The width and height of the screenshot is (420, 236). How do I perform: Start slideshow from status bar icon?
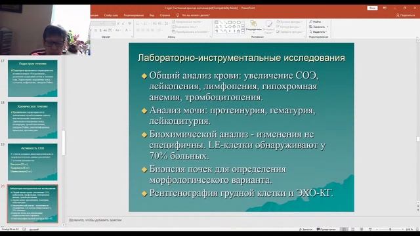(x=370, y=229)
